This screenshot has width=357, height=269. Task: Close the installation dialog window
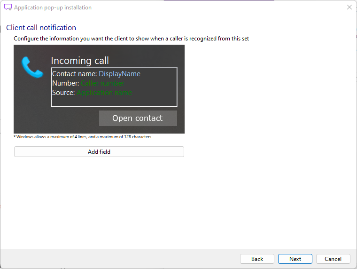(x=349, y=8)
